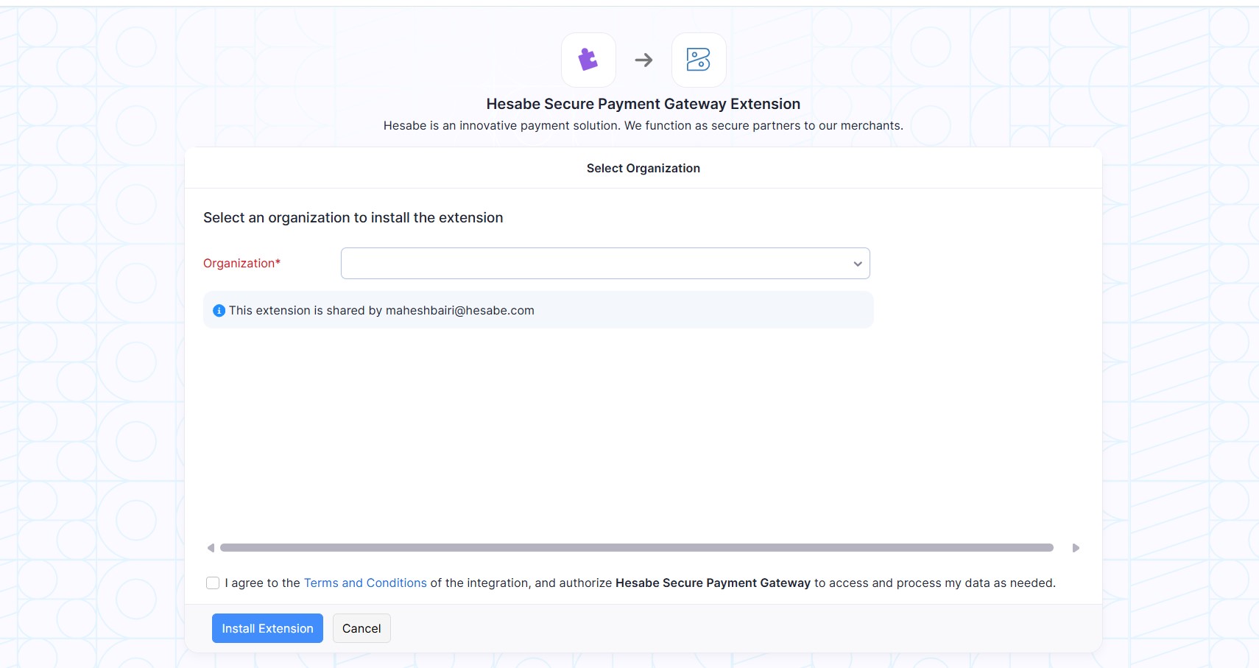The height and width of the screenshot is (668, 1259).
Task: Click the red Organization field label
Action: [241, 264]
